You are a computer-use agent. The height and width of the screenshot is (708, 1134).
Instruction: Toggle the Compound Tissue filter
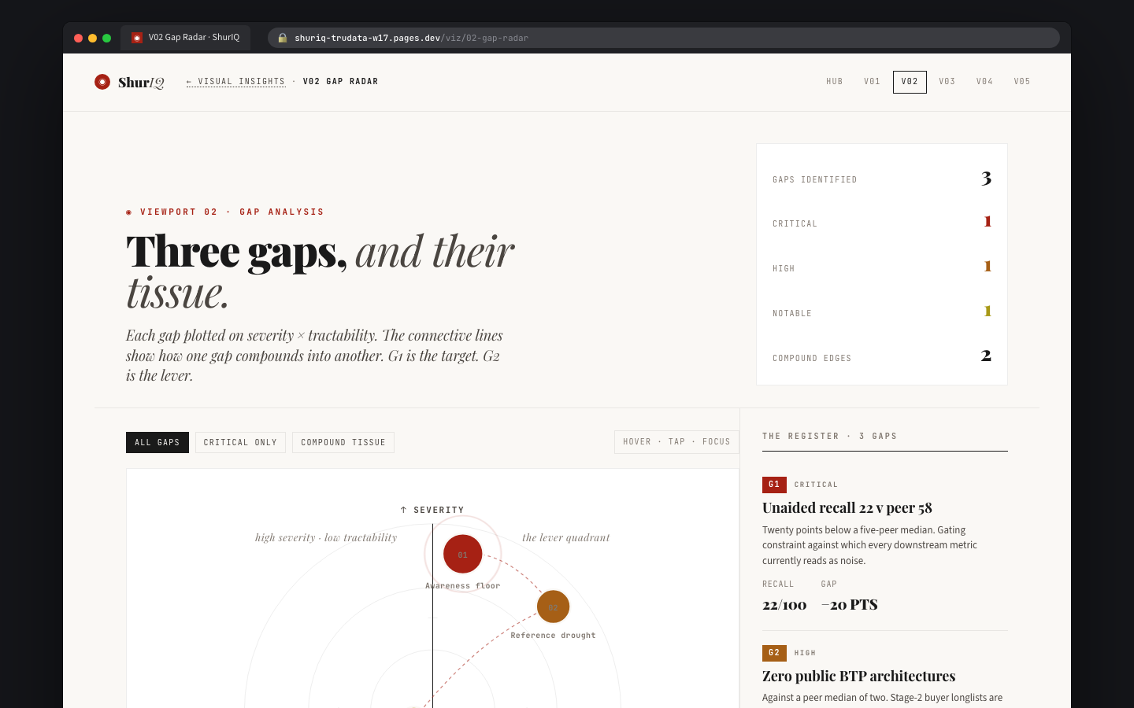point(343,443)
